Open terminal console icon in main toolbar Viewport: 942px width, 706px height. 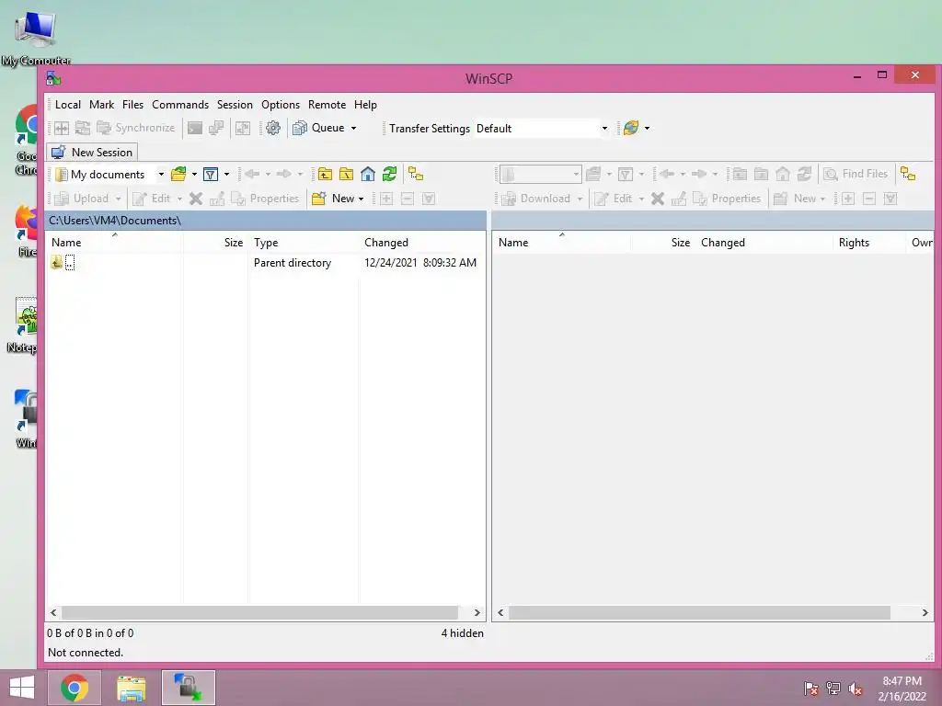tap(195, 128)
